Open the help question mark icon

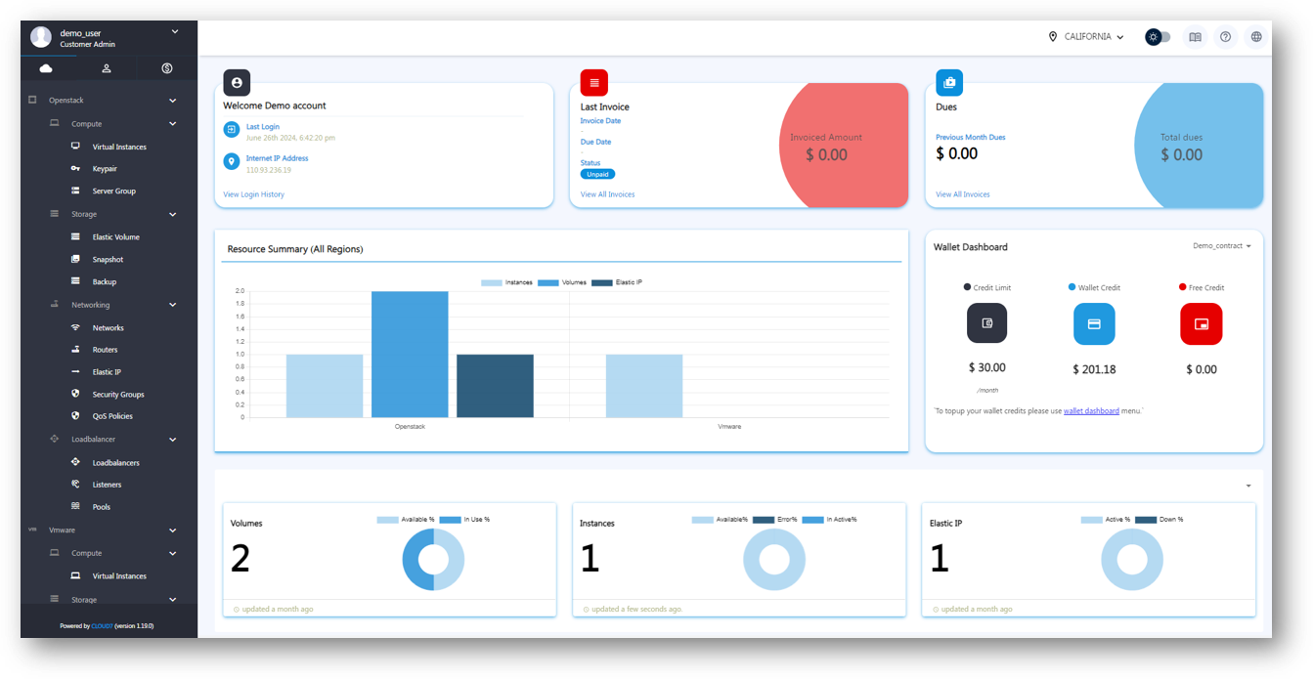pyautogui.click(x=1225, y=37)
